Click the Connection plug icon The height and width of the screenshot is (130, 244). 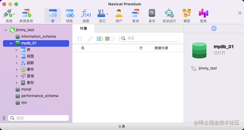[x=8, y=13]
